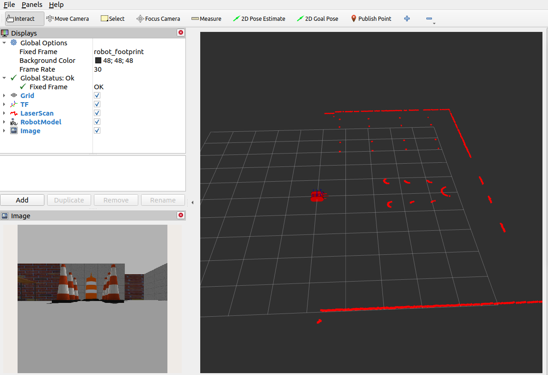Click the Duplicate button
The width and height of the screenshot is (548, 375).
(69, 200)
